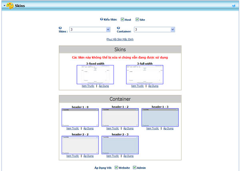Click Xem Trước under header 2 - 3

pyautogui.click(x=112, y=156)
